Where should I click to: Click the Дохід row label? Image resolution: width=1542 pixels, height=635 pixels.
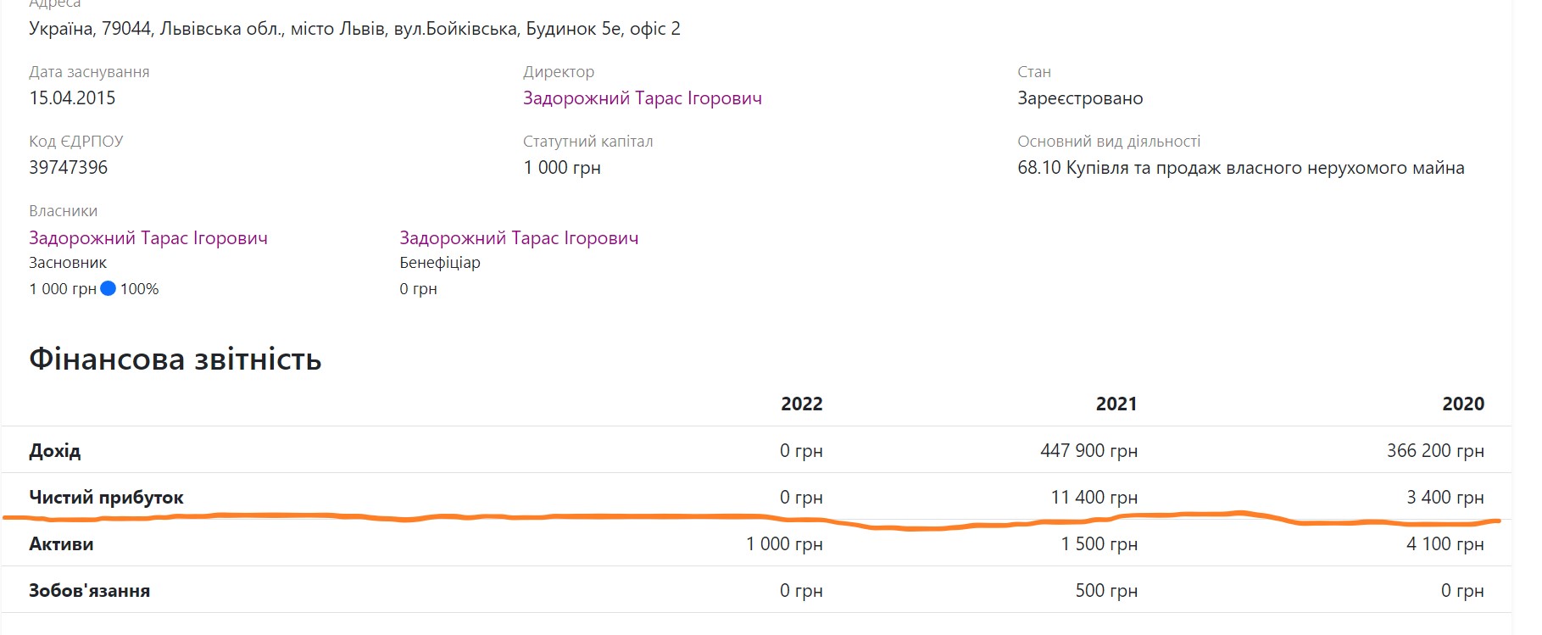55,450
